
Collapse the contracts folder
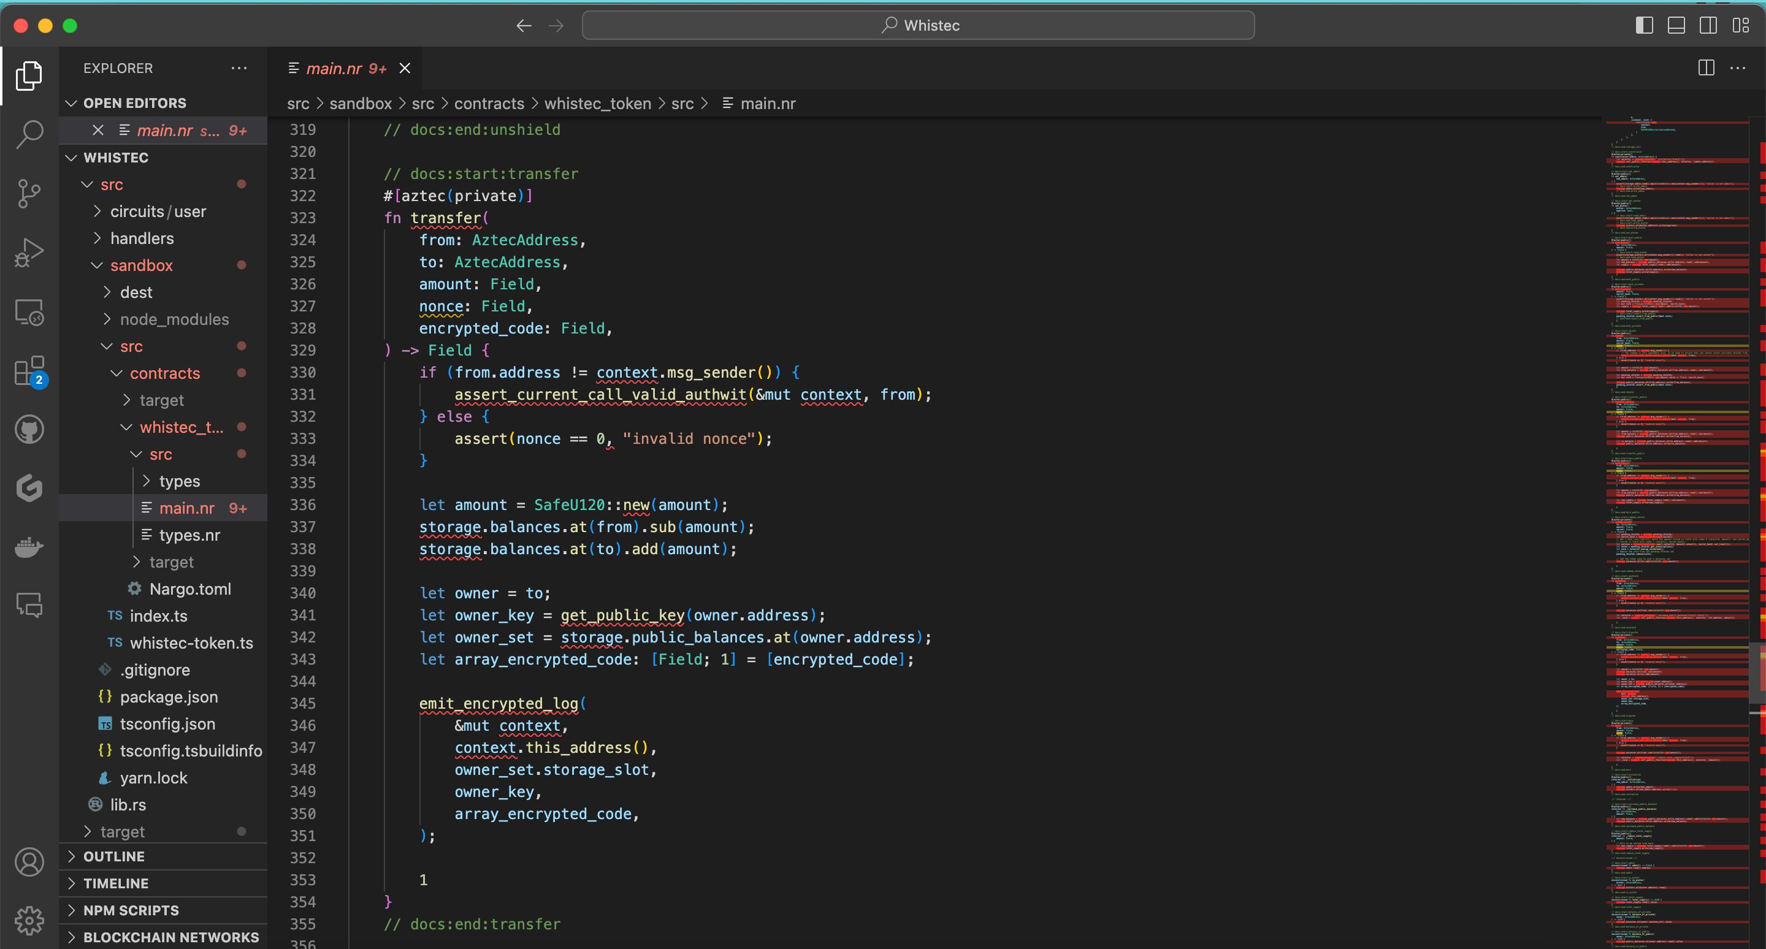[163, 373]
